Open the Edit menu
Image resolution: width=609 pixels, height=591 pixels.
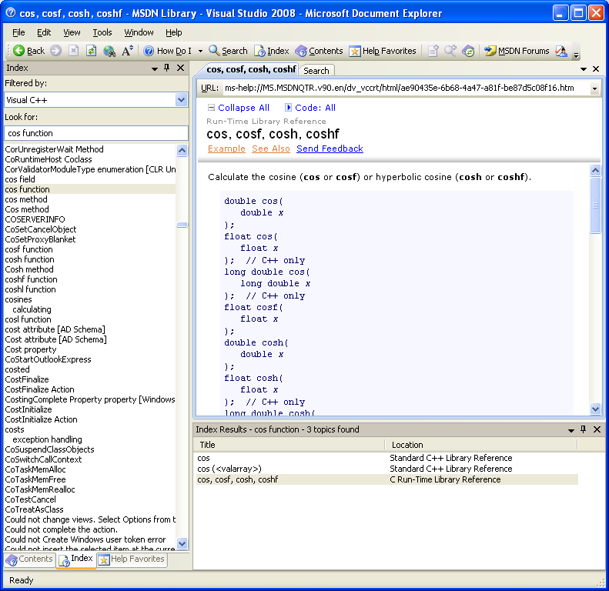point(44,32)
